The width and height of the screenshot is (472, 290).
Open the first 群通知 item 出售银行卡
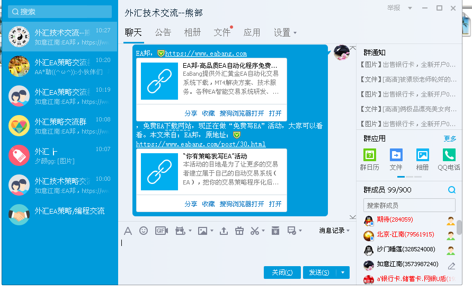coord(408,65)
